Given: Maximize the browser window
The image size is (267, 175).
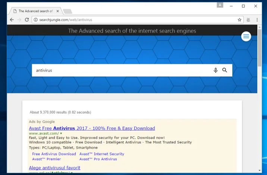Looking at the screenshot, I should click(x=244, y=6).
